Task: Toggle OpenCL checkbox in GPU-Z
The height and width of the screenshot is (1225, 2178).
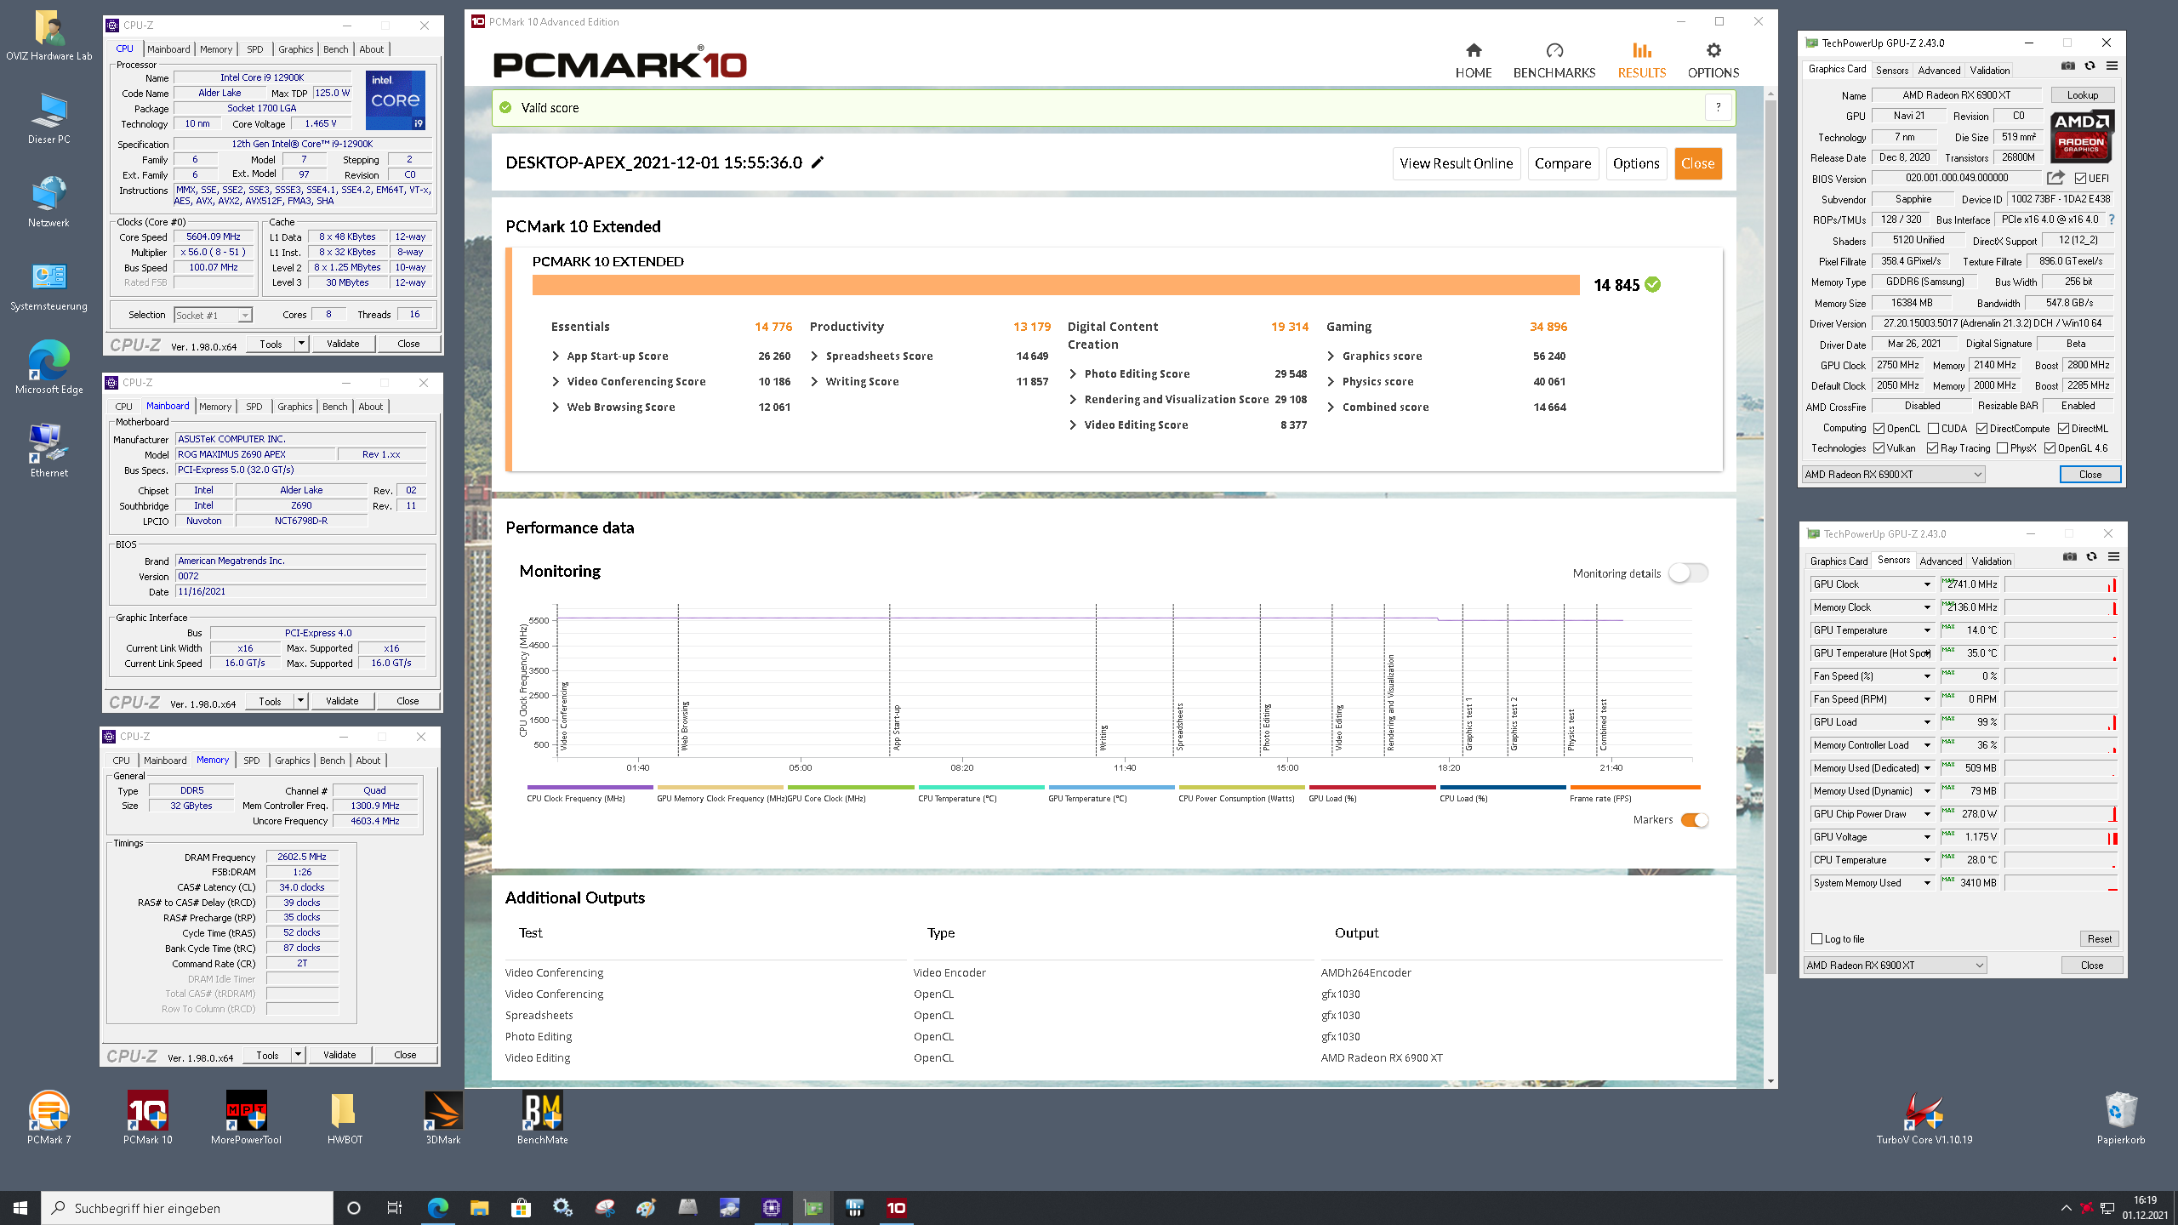Action: coord(1879,428)
